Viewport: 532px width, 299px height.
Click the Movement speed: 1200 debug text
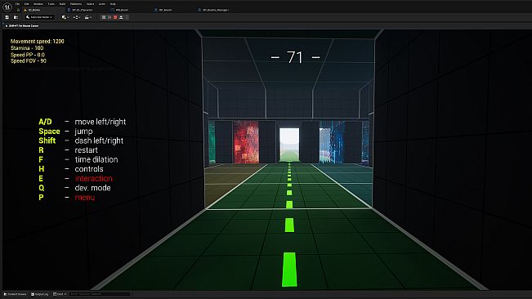(x=38, y=42)
